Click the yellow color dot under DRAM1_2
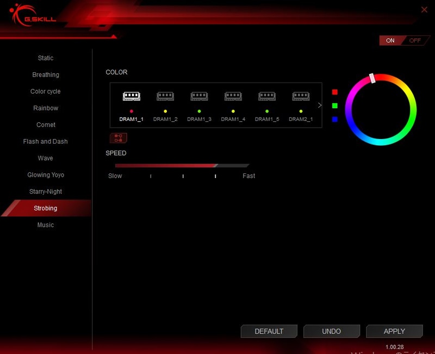 tap(165, 111)
